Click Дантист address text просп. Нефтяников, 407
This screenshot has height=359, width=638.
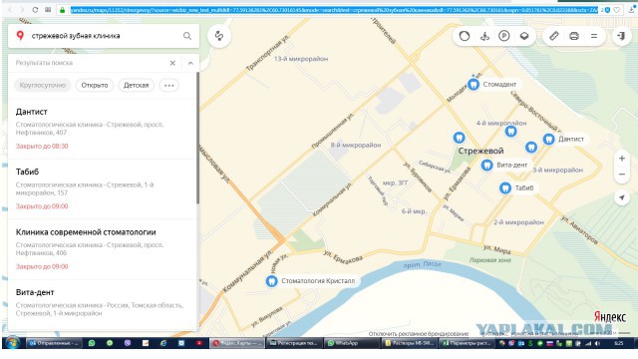(x=90, y=129)
